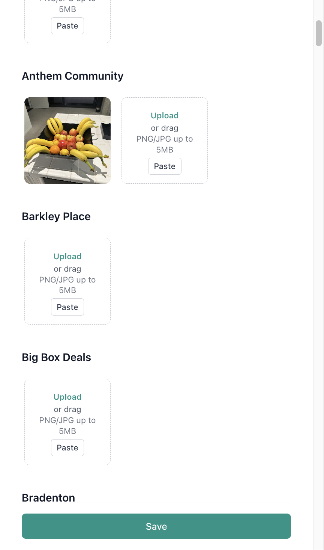Screen dimensions: 324x550
Task: Click the Upload link under Barkley Place
Action: point(67,256)
